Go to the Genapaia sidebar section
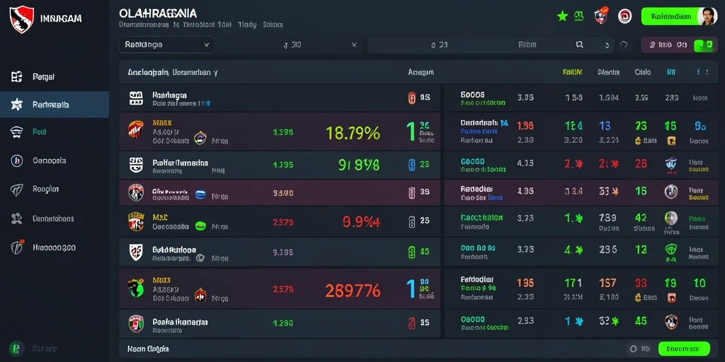The image size is (725, 362). coord(49,160)
